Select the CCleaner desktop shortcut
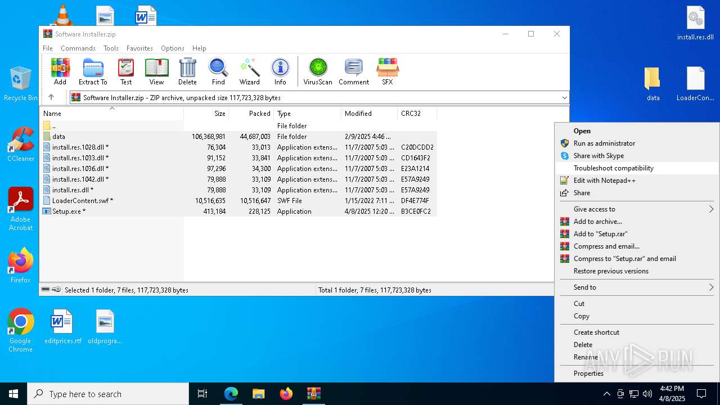Viewport: 720px width, 405px height. click(x=21, y=145)
